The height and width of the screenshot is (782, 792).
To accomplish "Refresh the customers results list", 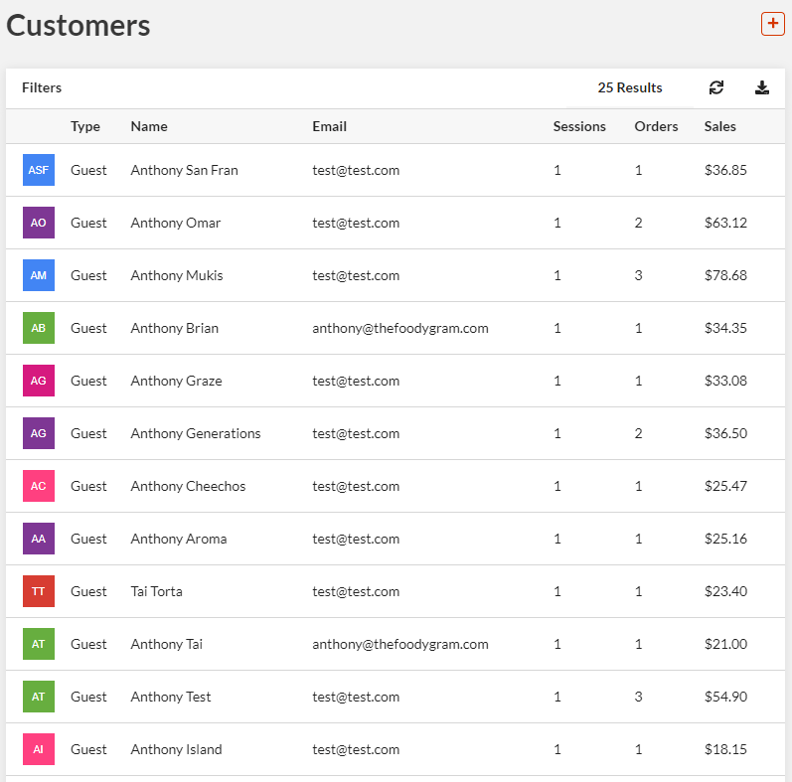I will tap(716, 87).
